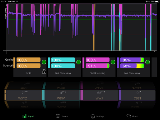Tap the orange color stripe of thoth tuner

click(14, 63)
